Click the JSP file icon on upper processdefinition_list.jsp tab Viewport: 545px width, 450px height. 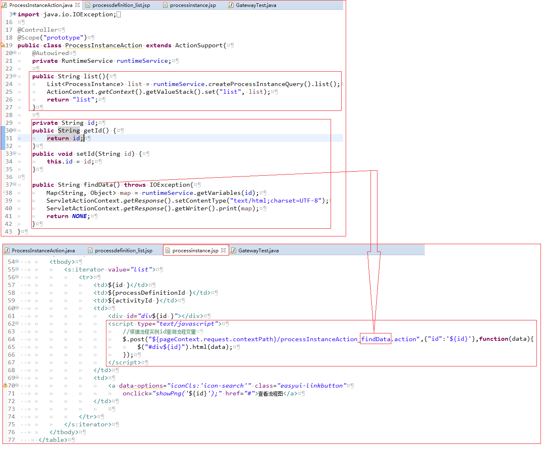click(x=88, y=5)
